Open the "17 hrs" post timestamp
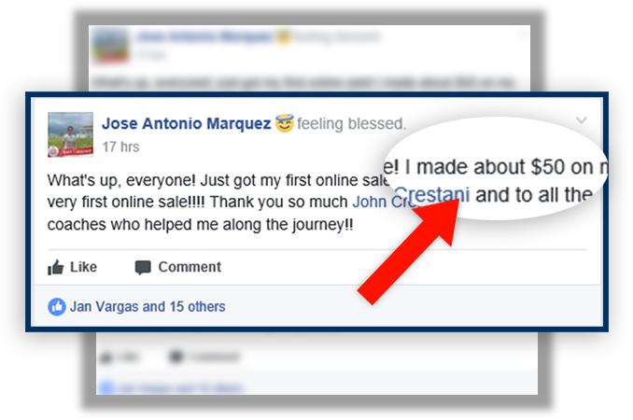Image resolution: width=633 pixels, height=420 pixels. pyautogui.click(x=120, y=147)
